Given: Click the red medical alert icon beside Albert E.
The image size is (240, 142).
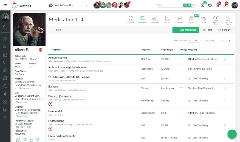Looking at the screenshot, I should point(41,50).
